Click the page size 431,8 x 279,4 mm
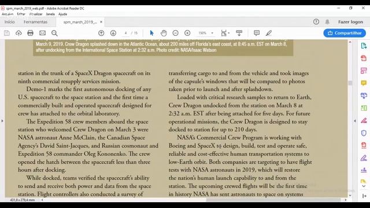 coord(23,200)
